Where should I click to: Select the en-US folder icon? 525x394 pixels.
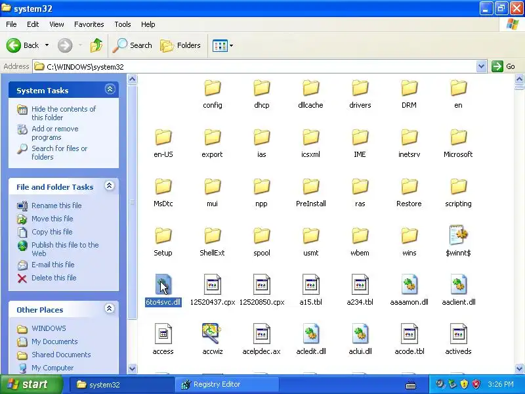point(163,137)
